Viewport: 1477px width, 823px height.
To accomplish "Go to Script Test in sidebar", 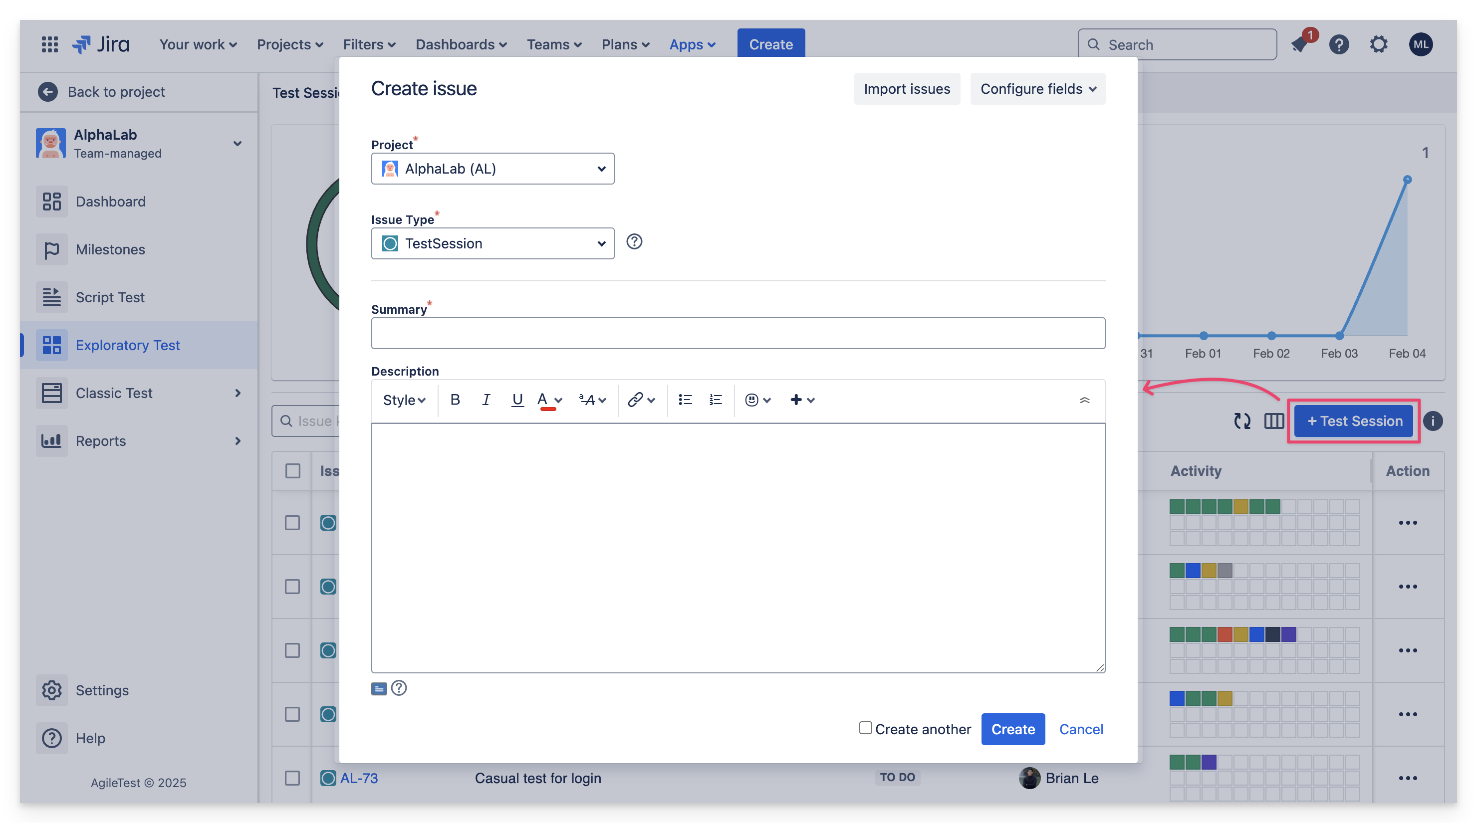I will pos(110,297).
